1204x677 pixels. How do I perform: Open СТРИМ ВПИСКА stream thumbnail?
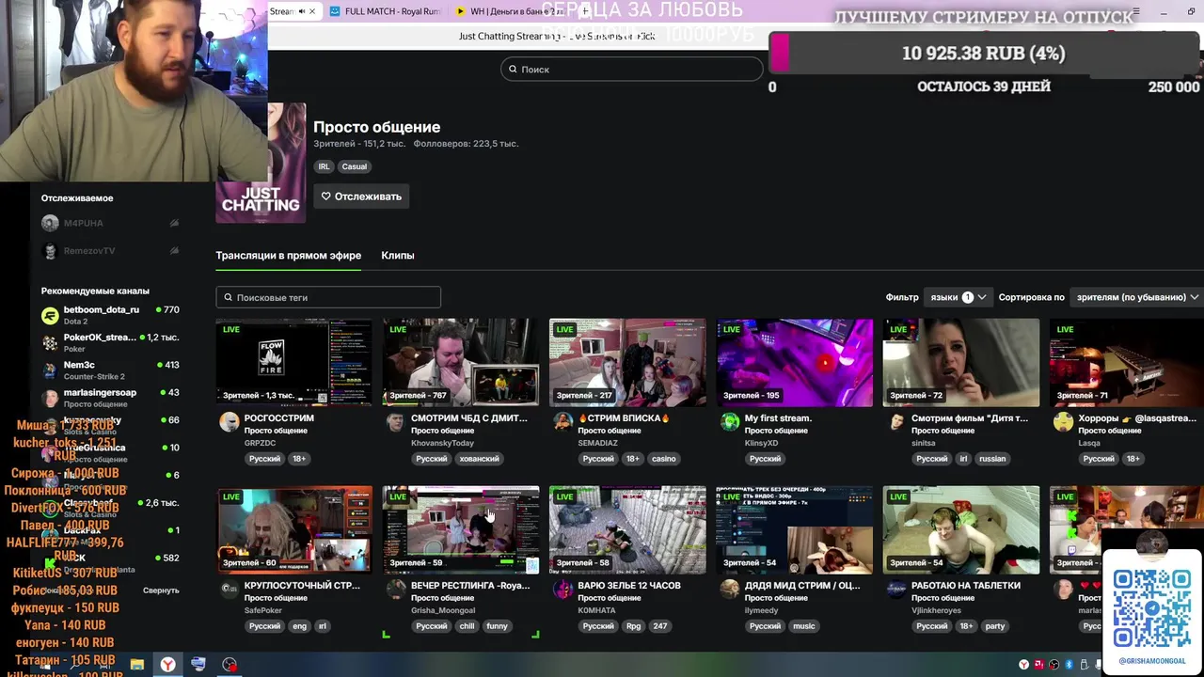click(627, 362)
